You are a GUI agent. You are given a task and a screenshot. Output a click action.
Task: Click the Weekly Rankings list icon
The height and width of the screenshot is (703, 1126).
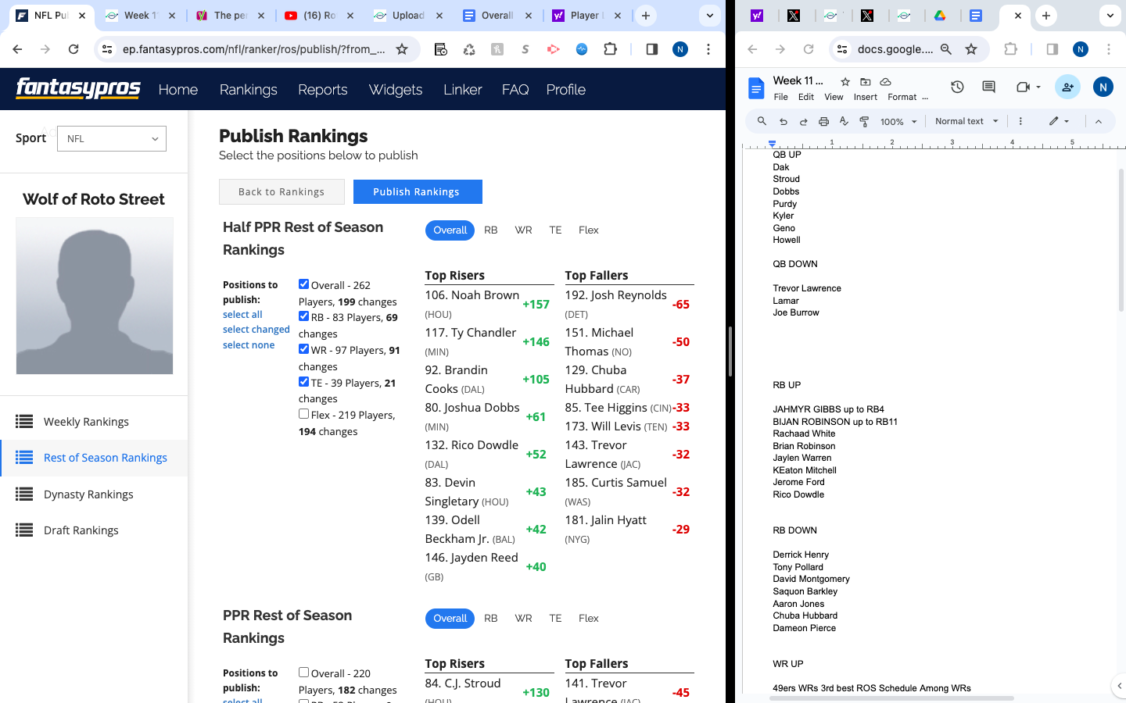pos(24,422)
